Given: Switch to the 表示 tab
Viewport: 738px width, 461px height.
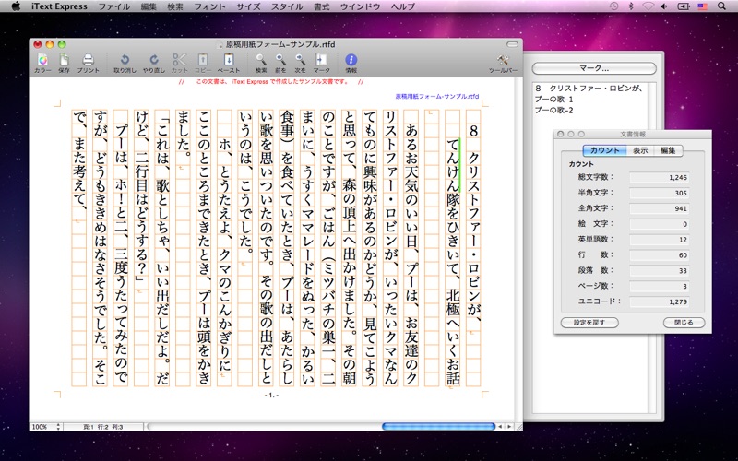Looking at the screenshot, I should click(x=640, y=150).
